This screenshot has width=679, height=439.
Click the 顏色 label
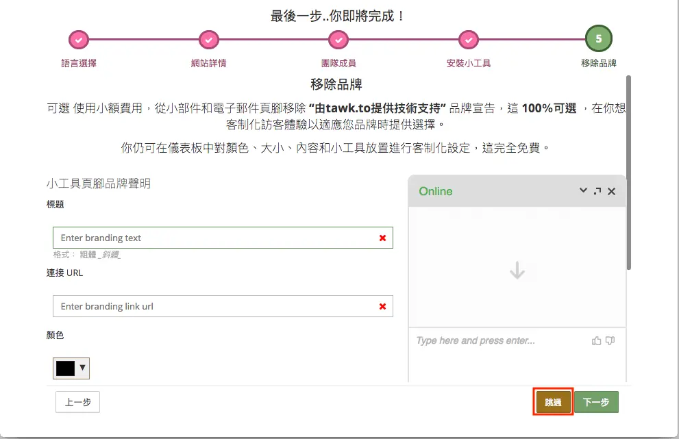[55, 335]
